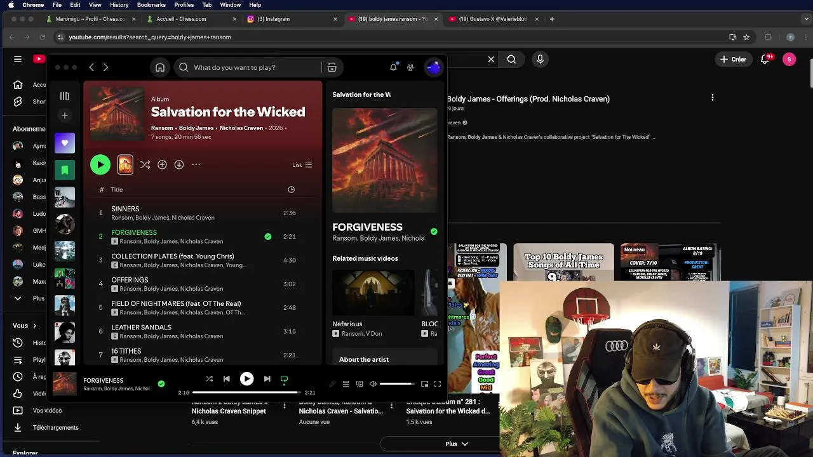Open album more options ellipsis
The width and height of the screenshot is (813, 457).
pos(196,164)
